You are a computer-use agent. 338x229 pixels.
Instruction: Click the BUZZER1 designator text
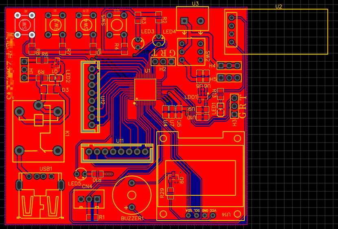coord(132,218)
